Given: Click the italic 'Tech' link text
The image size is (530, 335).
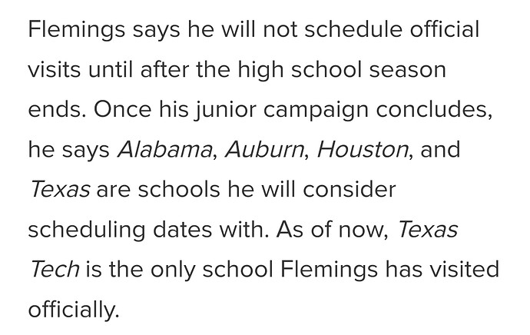Looking at the screenshot, I should 55,270.
